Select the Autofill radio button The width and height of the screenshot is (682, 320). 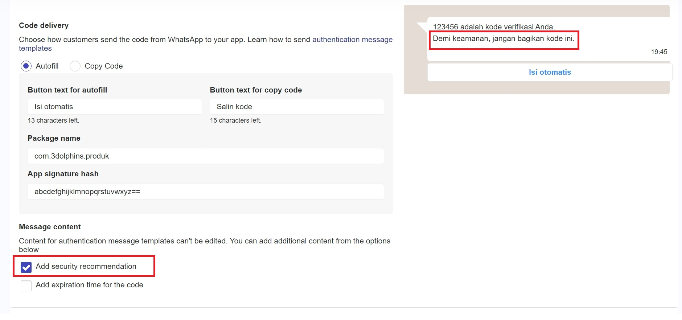point(26,66)
